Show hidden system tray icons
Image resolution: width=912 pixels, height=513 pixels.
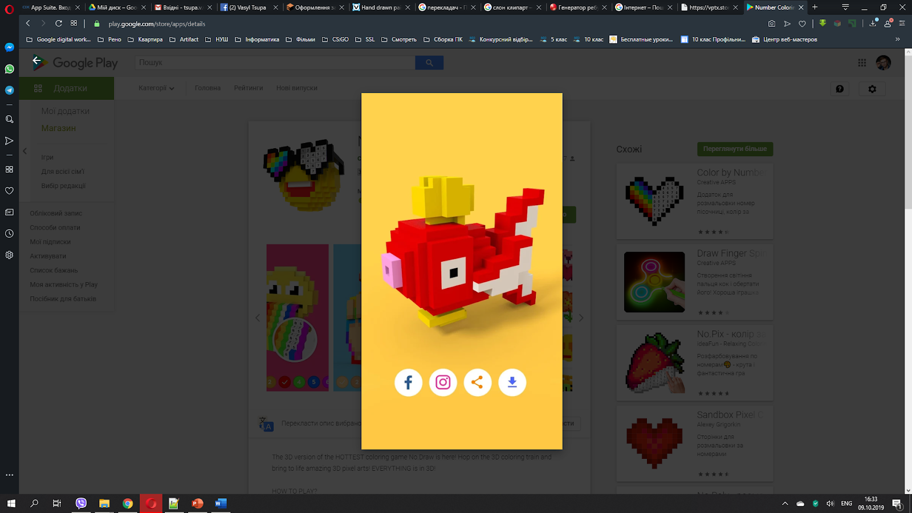click(785, 503)
